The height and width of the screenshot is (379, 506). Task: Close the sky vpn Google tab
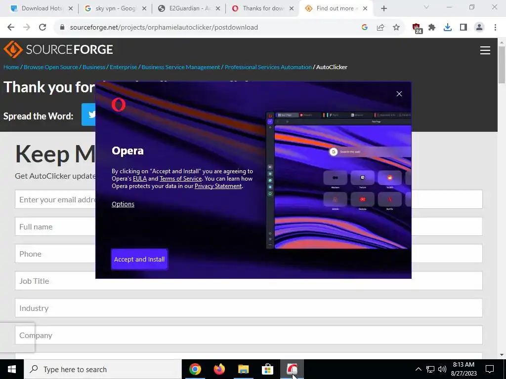145,8
